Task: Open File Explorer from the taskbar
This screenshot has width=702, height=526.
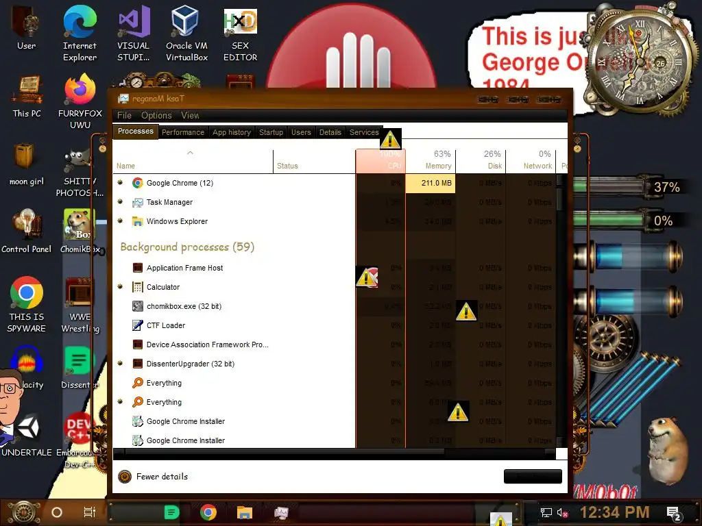Action: point(245,512)
